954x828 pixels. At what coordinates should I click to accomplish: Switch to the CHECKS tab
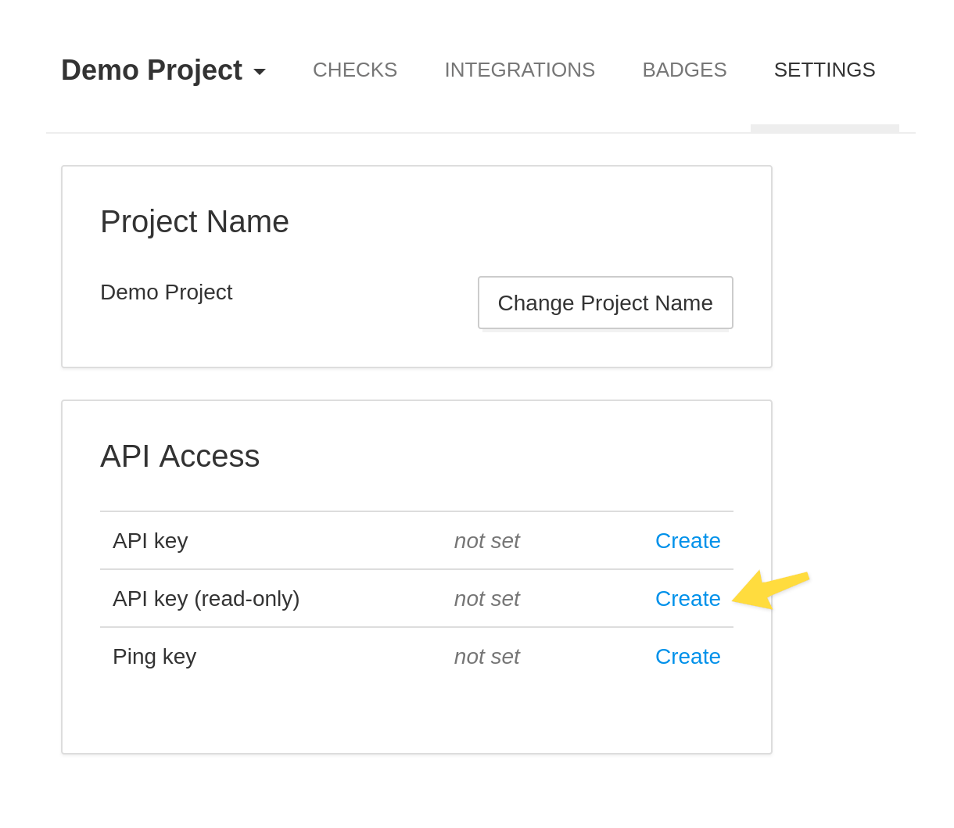click(x=354, y=70)
